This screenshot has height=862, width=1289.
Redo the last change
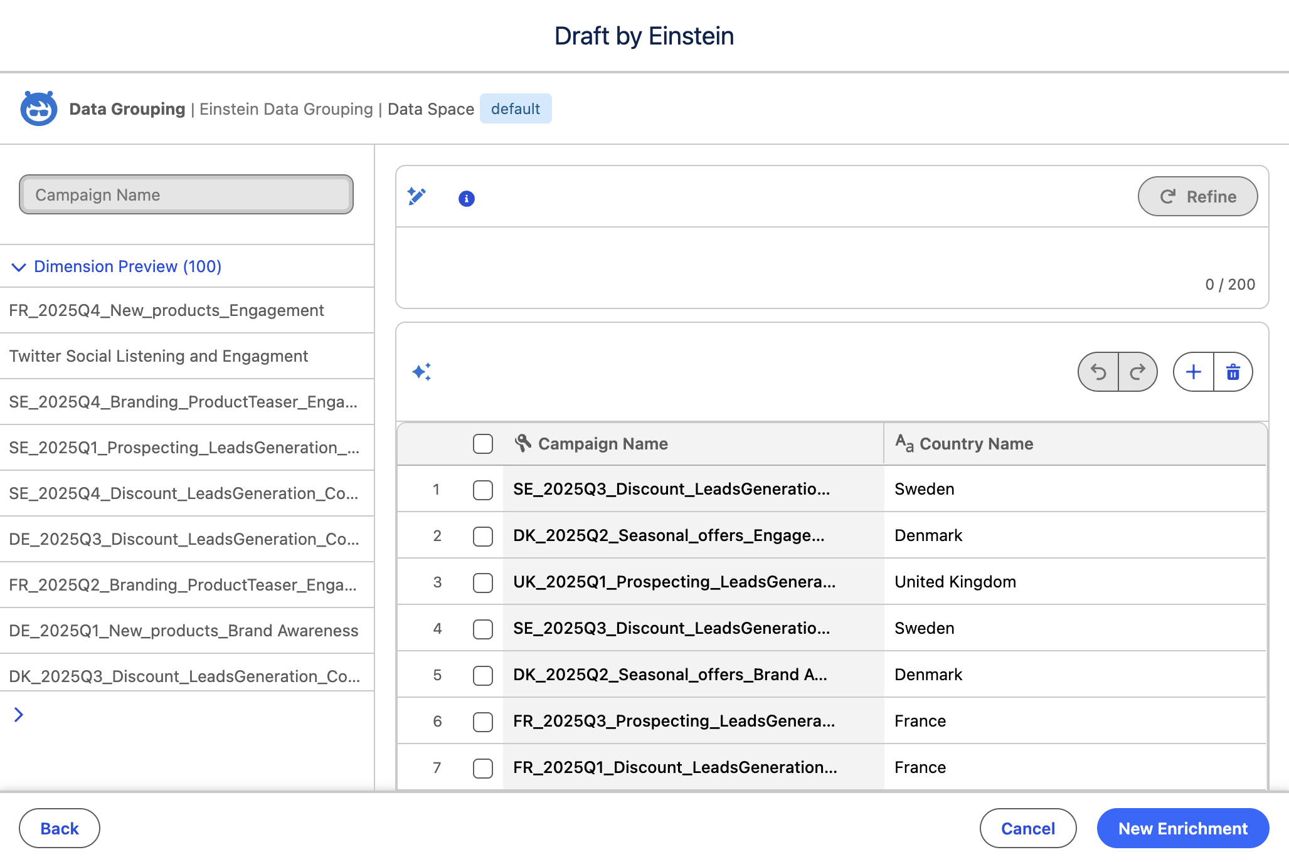pyautogui.click(x=1138, y=372)
